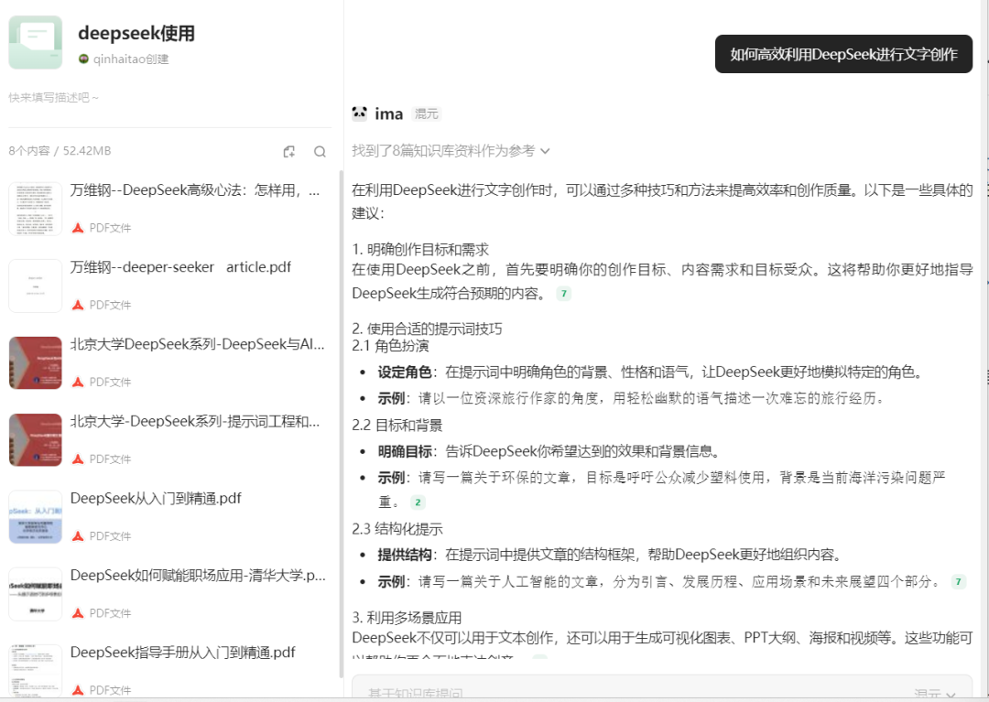The width and height of the screenshot is (989, 702).
Task: Click PDF icon under DeepSeek指导手册从入门到精通.pdf
Action: (x=78, y=690)
